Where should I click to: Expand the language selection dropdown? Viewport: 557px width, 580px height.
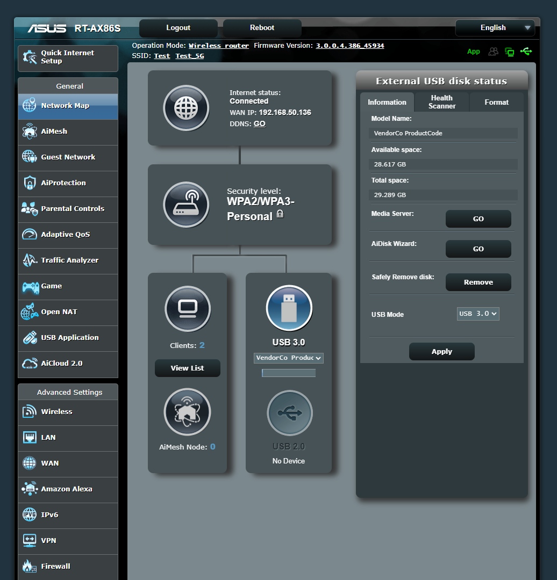pos(495,27)
